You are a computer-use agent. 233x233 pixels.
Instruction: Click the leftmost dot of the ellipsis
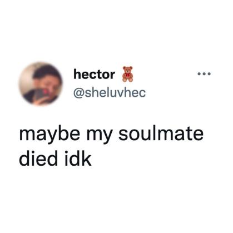(199, 74)
